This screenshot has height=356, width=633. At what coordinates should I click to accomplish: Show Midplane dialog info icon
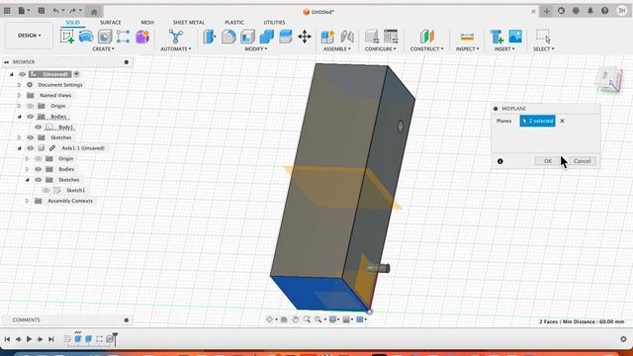pyautogui.click(x=500, y=161)
